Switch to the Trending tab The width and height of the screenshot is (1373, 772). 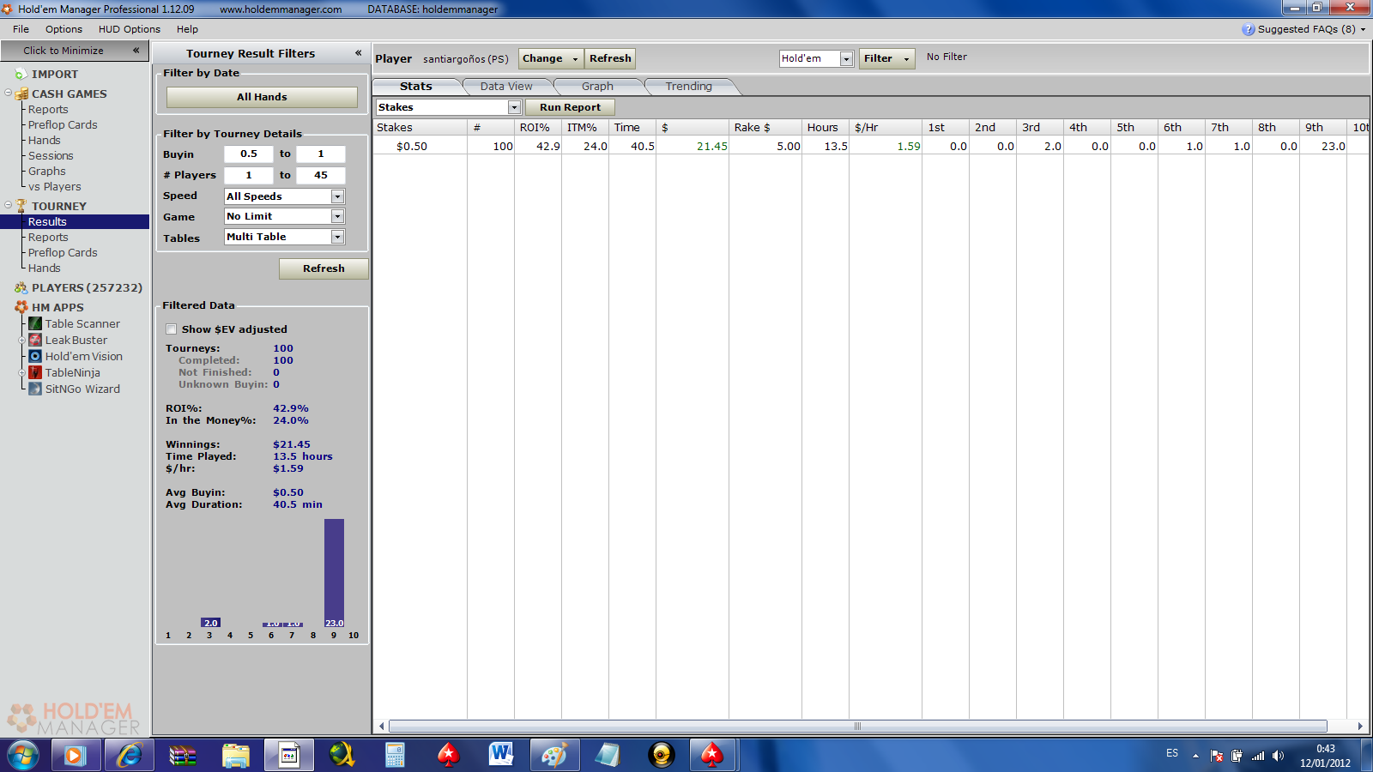click(x=689, y=87)
